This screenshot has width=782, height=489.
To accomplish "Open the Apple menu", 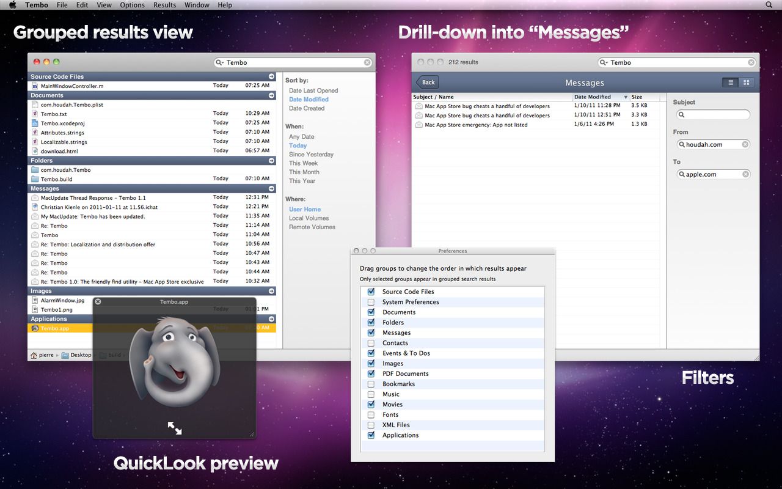I will 12,5.
